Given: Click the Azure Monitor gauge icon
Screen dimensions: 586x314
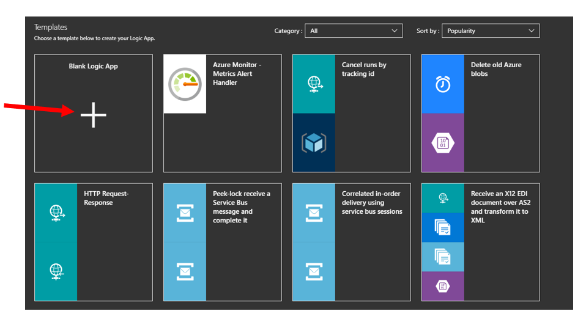Looking at the screenshot, I should pos(185,84).
